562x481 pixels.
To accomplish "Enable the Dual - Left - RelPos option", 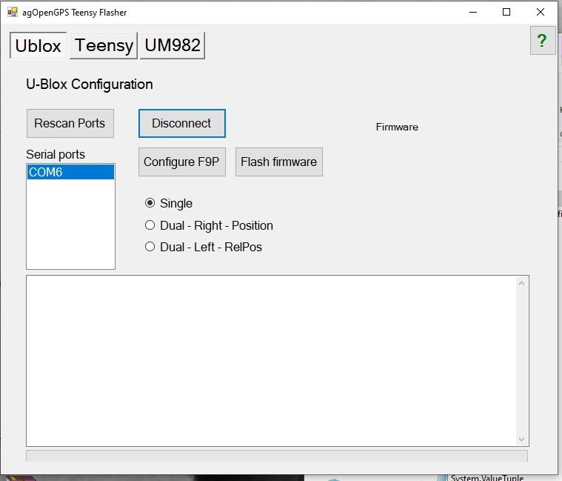I will point(150,247).
